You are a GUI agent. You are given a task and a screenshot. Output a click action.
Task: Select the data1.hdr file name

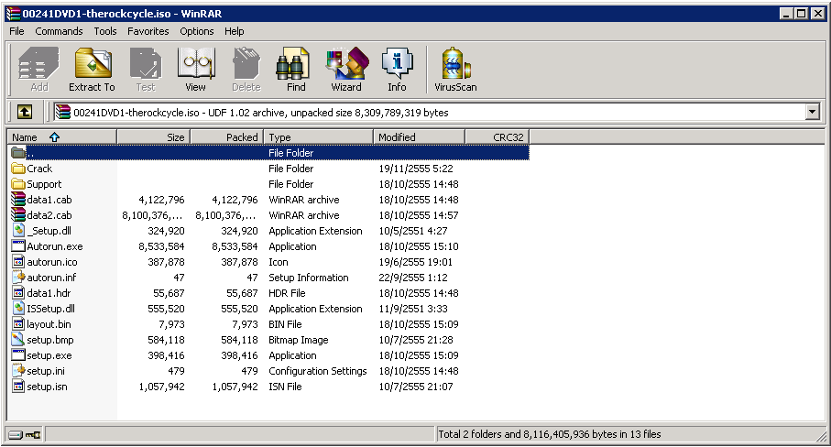tap(49, 293)
